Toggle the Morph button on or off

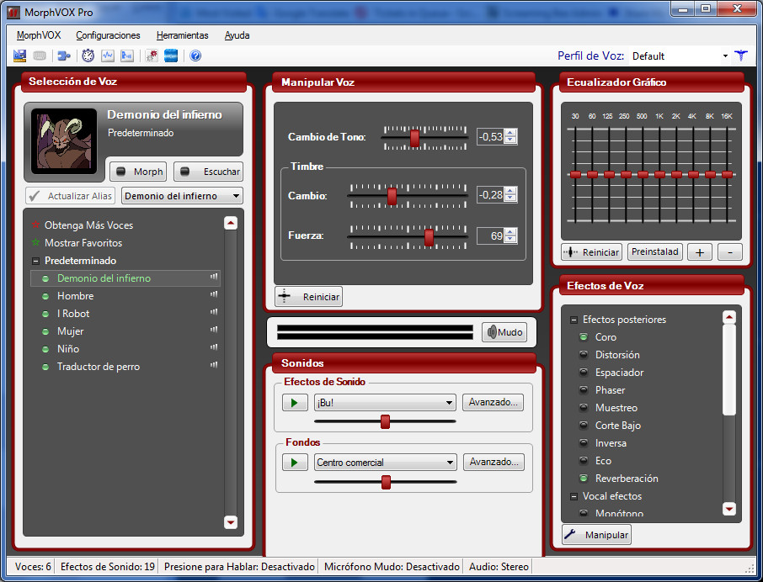pyautogui.click(x=138, y=172)
